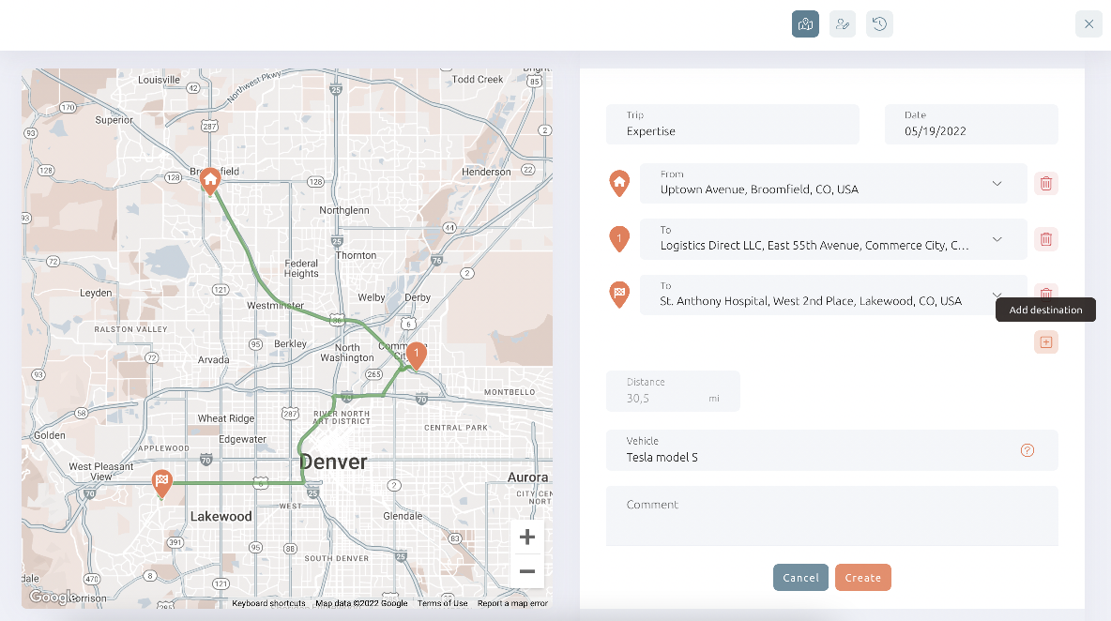The image size is (1111, 621).
Task: Select the Vehicle field Tesla model S
Action: tap(831, 450)
